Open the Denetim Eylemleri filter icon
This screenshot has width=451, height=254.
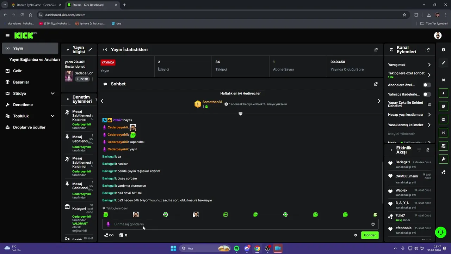click(x=96, y=99)
